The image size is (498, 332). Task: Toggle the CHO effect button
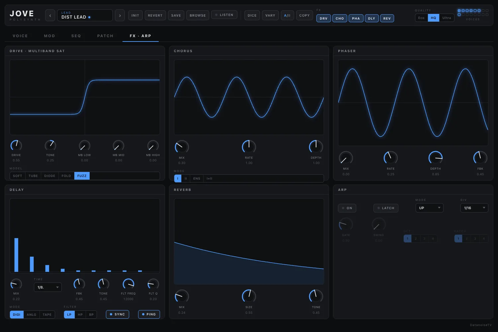[x=340, y=19]
